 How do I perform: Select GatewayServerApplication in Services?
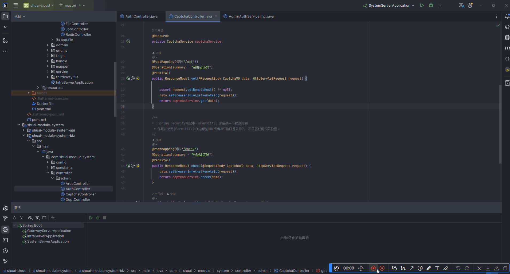pos(49,231)
